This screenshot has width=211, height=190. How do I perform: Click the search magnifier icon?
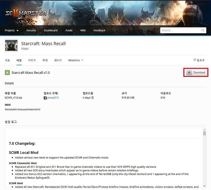pos(203,30)
